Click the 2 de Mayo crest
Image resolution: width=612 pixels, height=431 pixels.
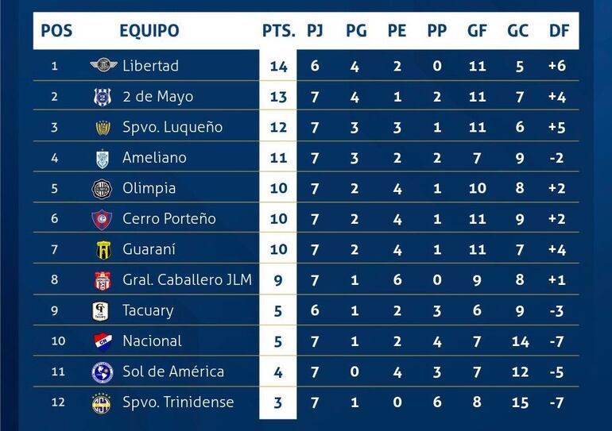click(x=103, y=97)
